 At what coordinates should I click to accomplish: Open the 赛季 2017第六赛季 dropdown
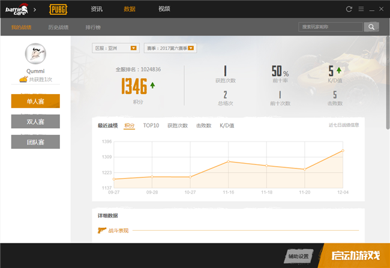click(x=170, y=48)
